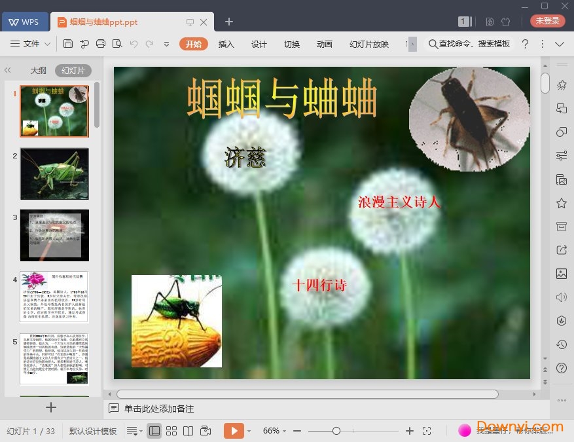The width and height of the screenshot is (574, 442).
Task: Click the search commands magnifier icon
Action: pyautogui.click(x=433, y=44)
